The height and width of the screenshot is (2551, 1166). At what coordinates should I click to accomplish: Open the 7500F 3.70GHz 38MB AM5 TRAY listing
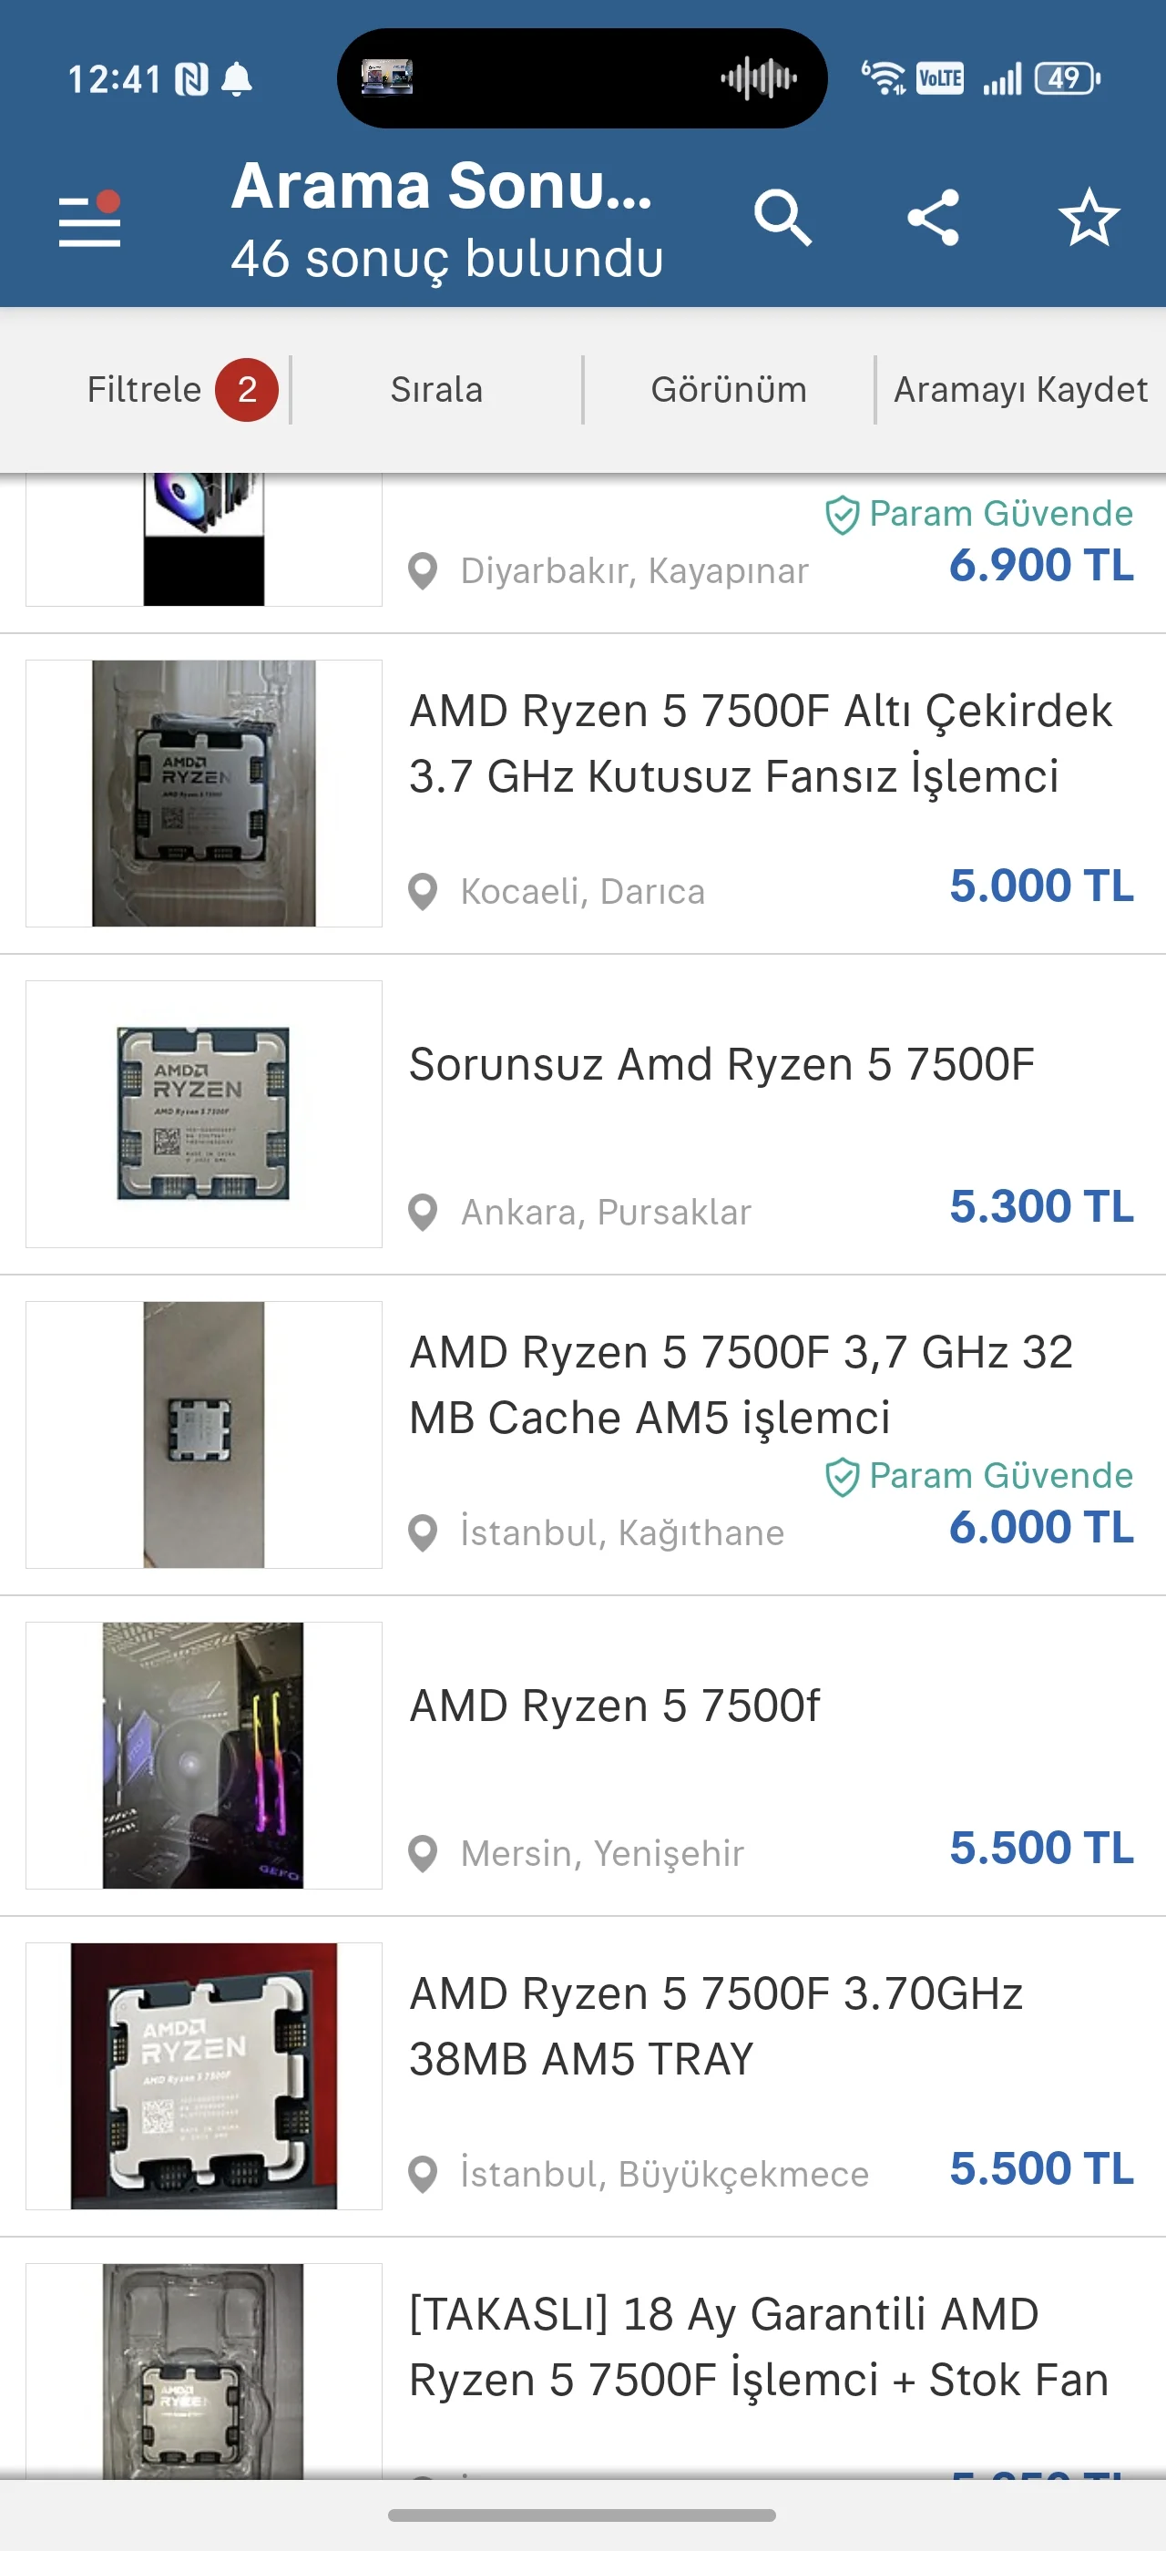point(716,2026)
